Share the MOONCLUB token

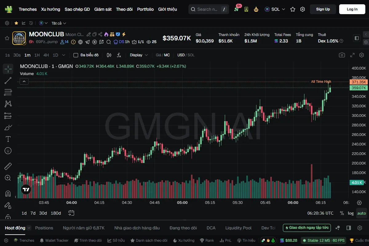[100, 34]
